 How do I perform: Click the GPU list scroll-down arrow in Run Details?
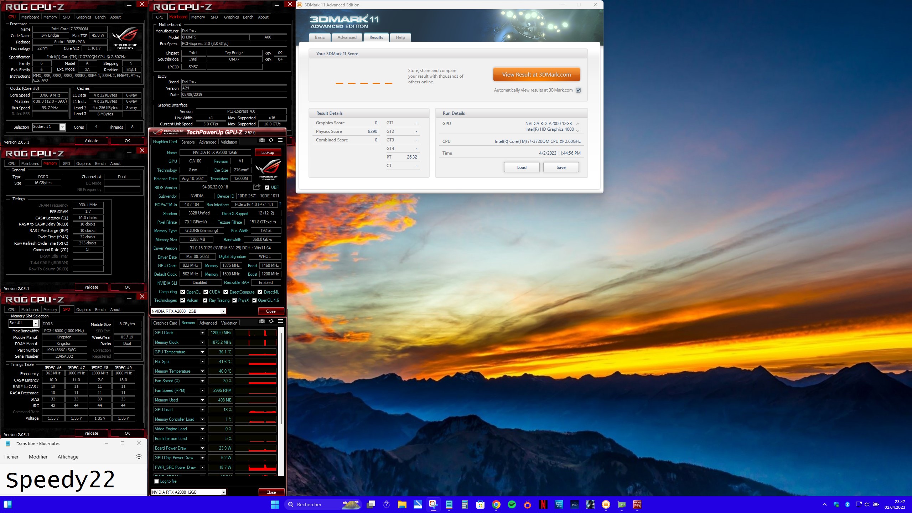click(577, 131)
